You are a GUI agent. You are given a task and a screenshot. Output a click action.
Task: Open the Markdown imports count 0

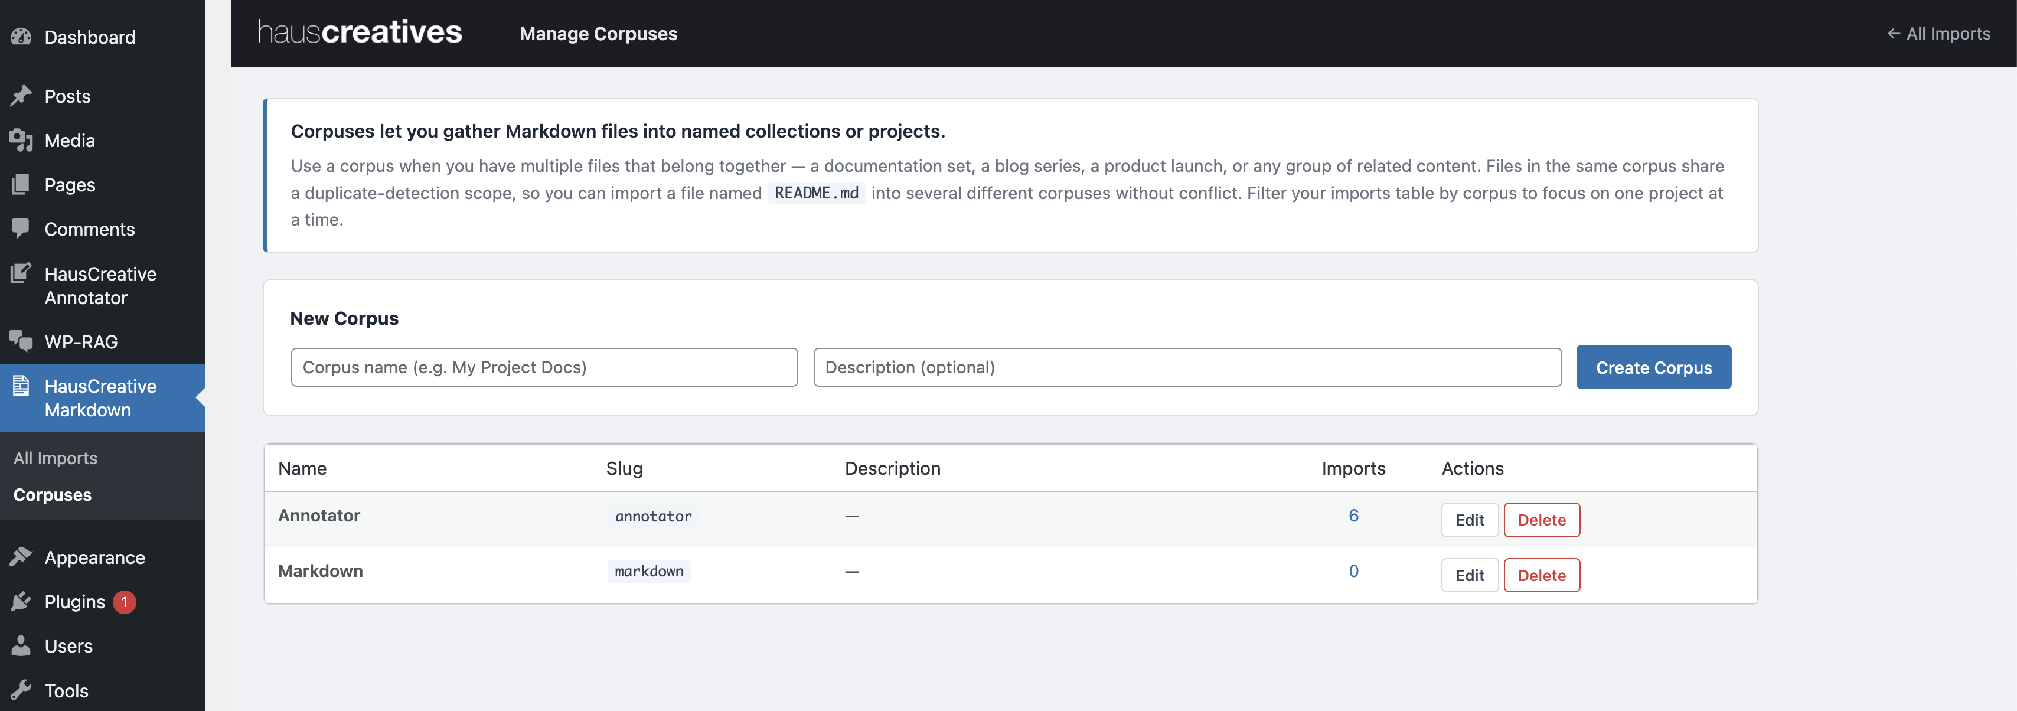click(x=1353, y=571)
